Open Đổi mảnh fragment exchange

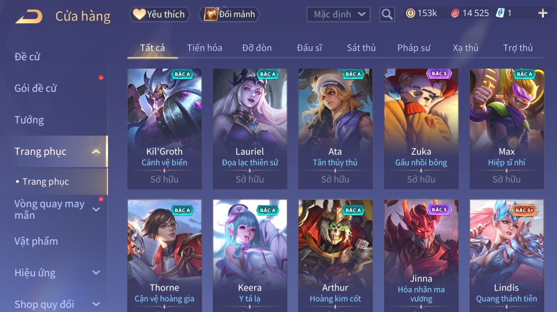229,14
